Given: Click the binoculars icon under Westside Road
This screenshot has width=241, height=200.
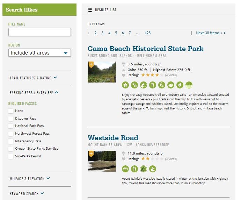Looking at the screenshot, I should [125, 169].
